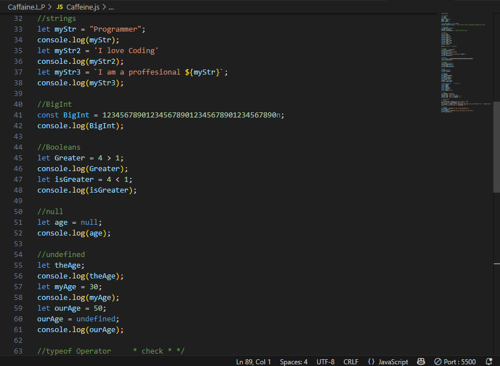Open the Caffeine.js breadcrumb file picker
500x366 pixels.
point(82,7)
